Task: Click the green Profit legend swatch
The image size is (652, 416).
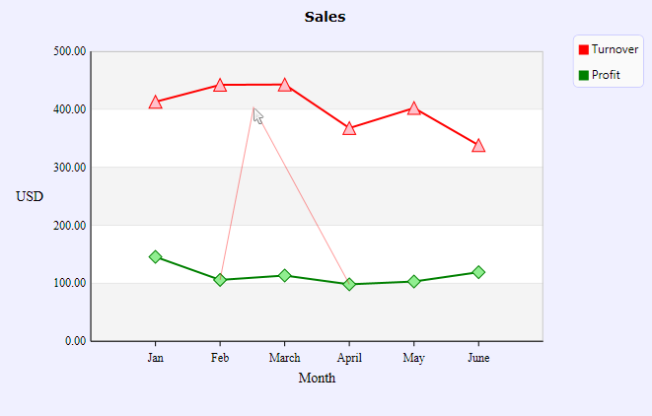Action: point(584,75)
